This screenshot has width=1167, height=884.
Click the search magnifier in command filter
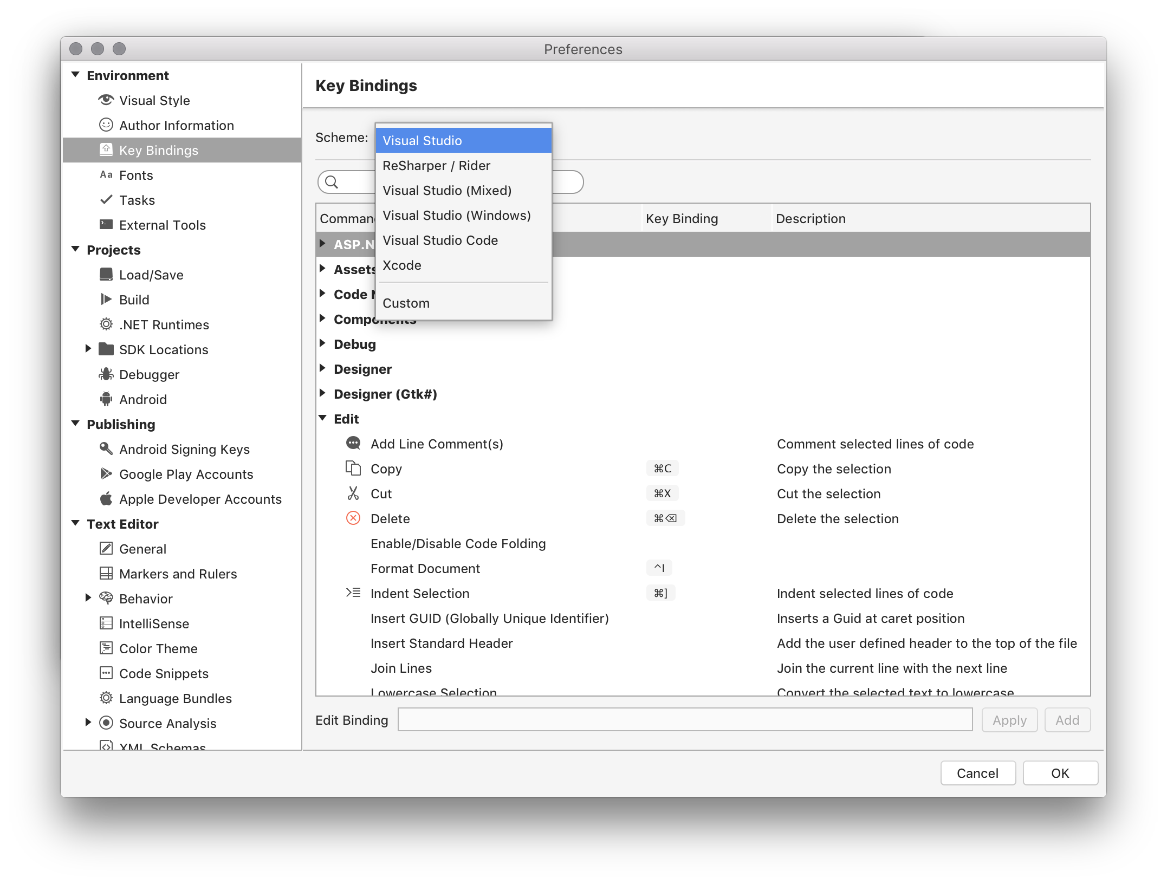332,182
